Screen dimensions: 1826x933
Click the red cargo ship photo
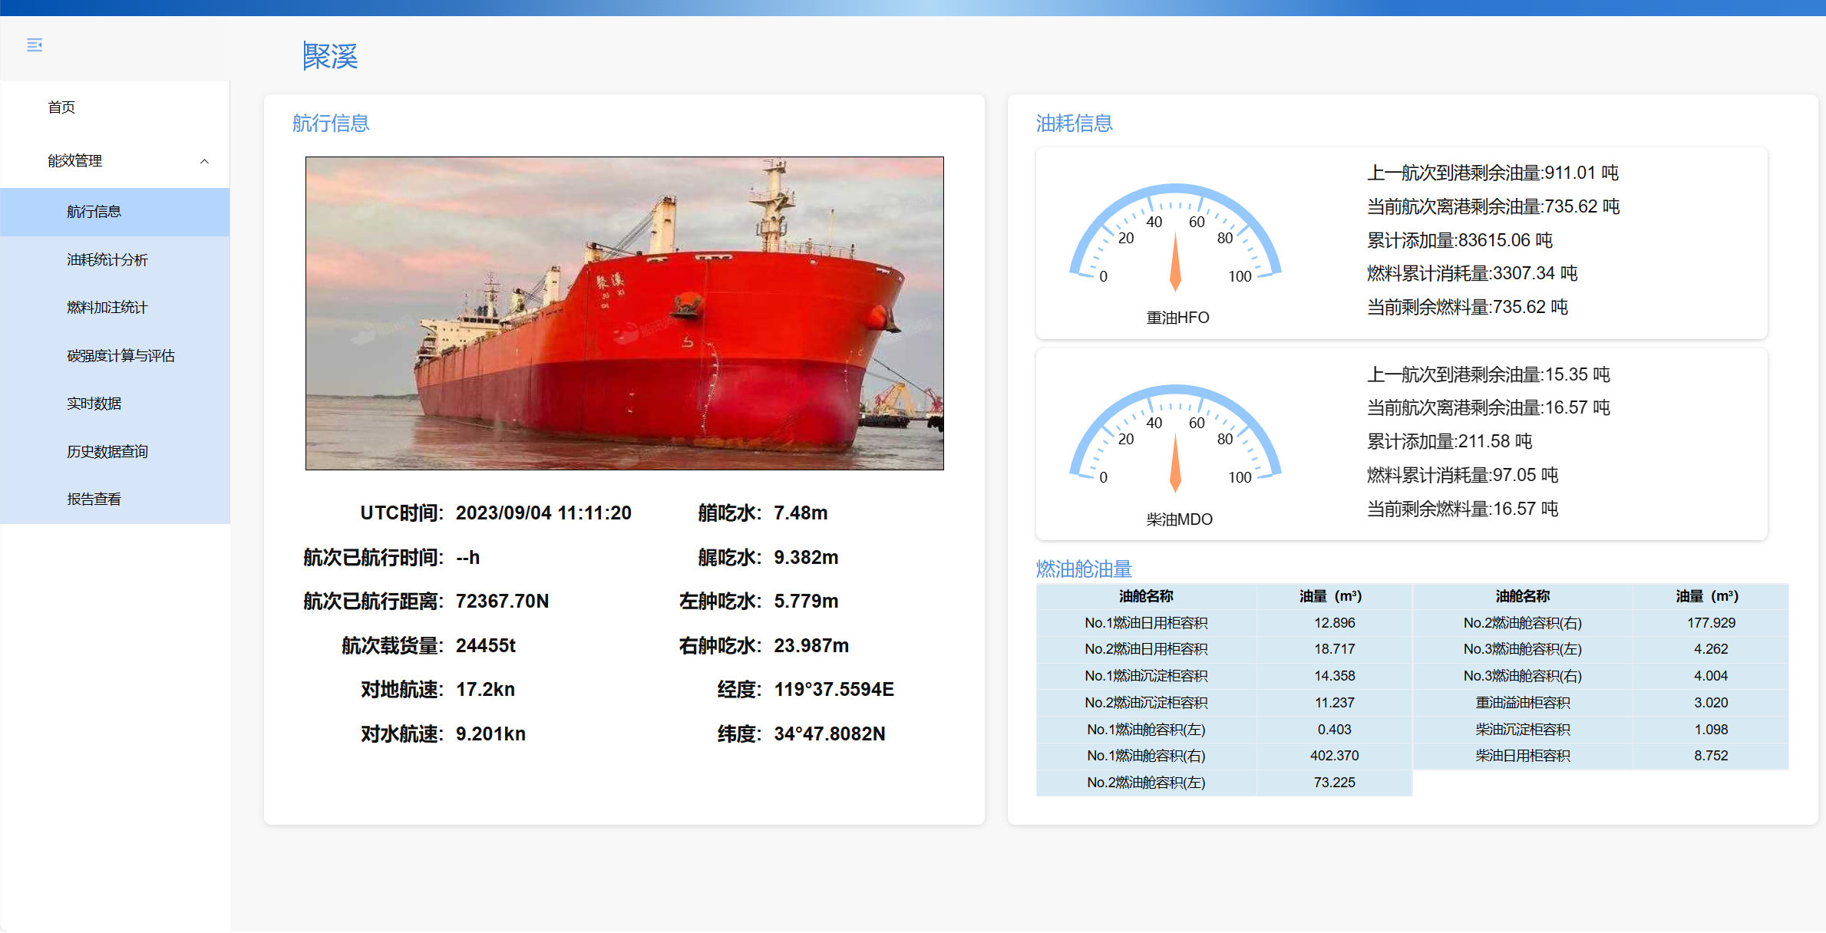[x=624, y=313]
